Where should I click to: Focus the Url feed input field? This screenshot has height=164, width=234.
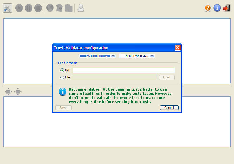pos(124,70)
